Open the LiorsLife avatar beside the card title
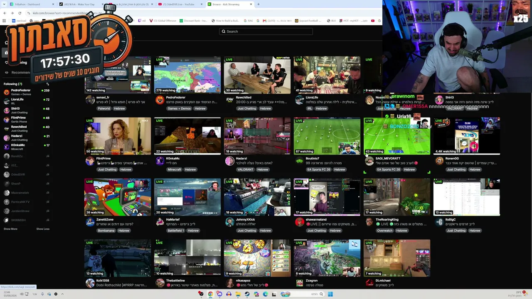This screenshot has height=299, width=532. point(299,100)
